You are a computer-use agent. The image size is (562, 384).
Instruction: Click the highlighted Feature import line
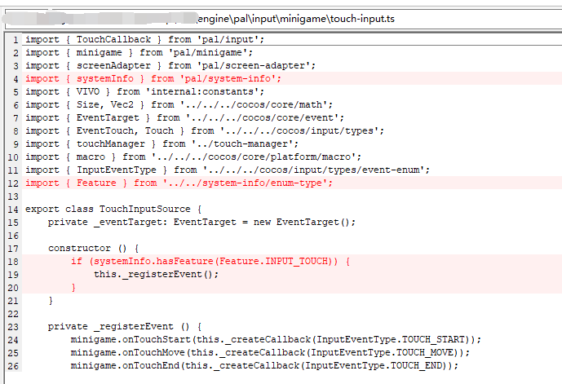179,183
